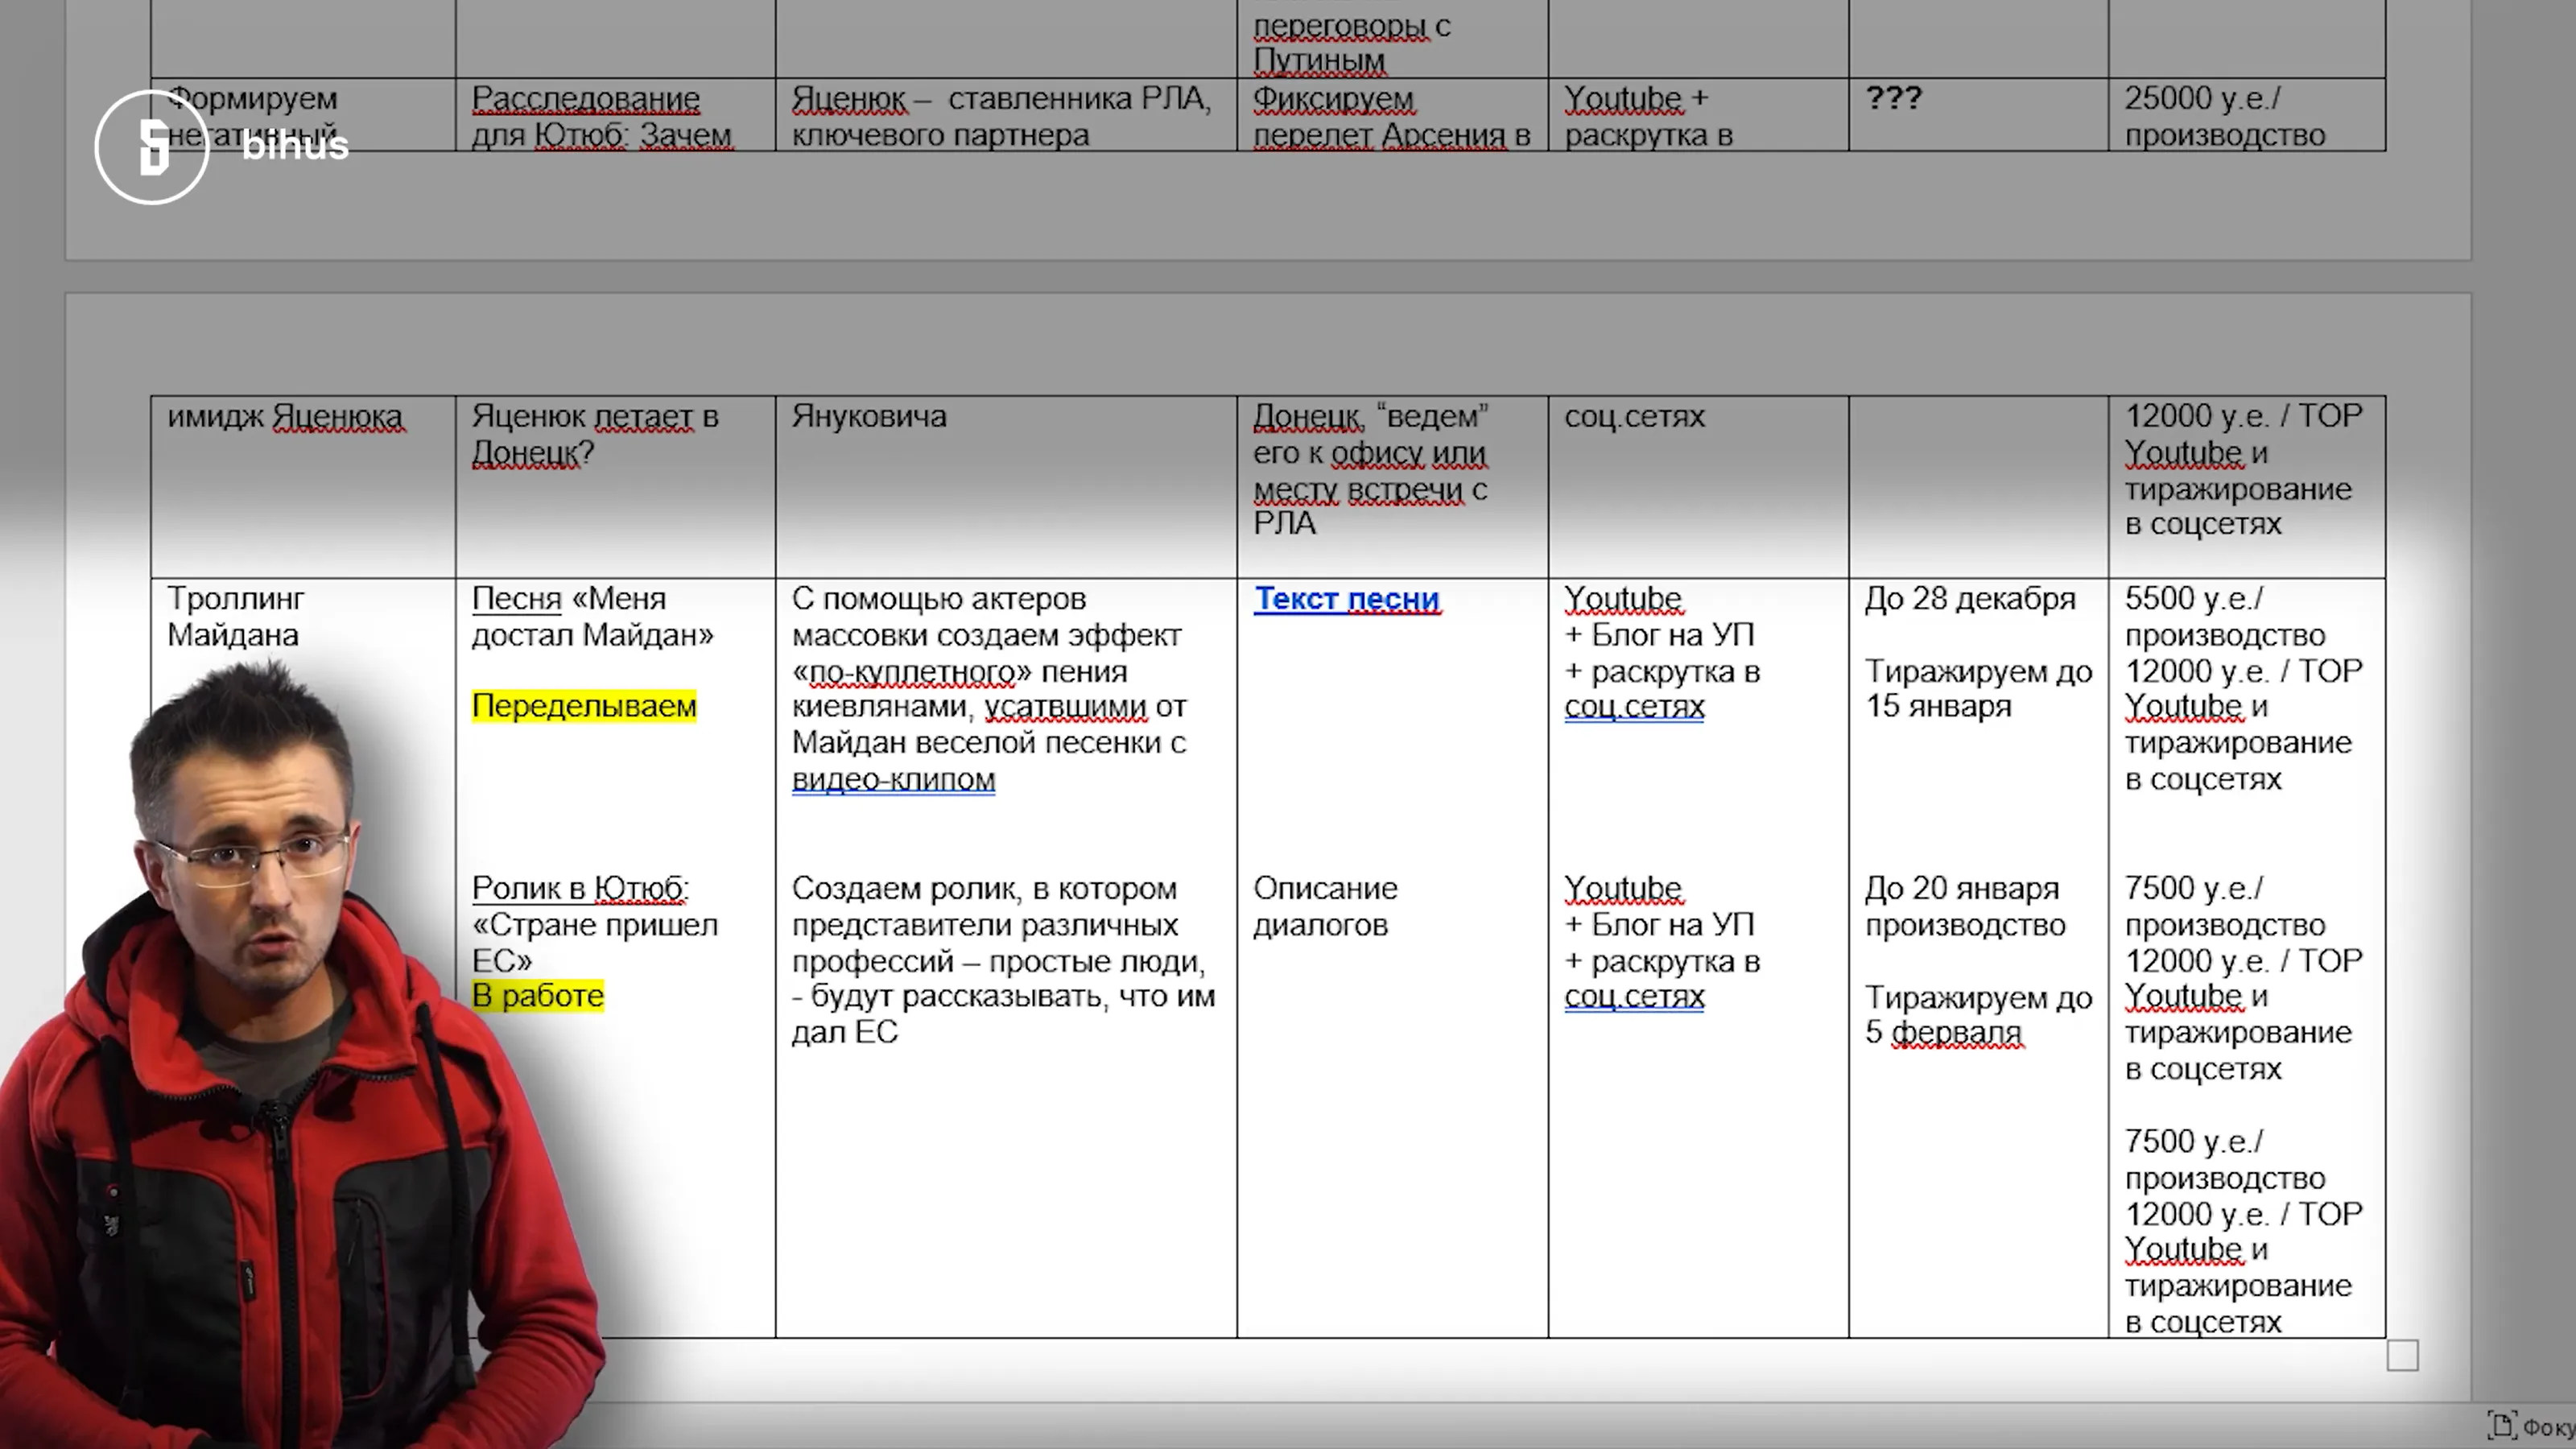Click the paragraph starting "С помощью актеров массовки"
The image size is (2576, 1449).
pyautogui.click(x=990, y=688)
